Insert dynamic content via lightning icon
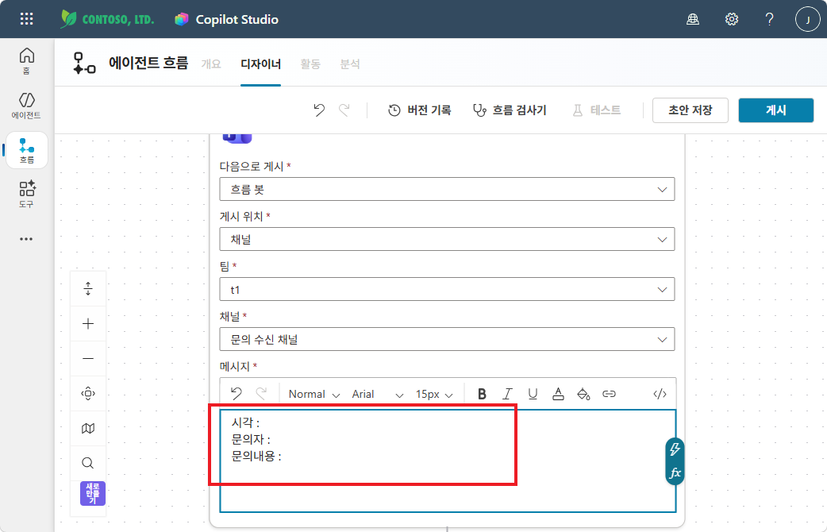This screenshot has width=827, height=532. (x=675, y=449)
